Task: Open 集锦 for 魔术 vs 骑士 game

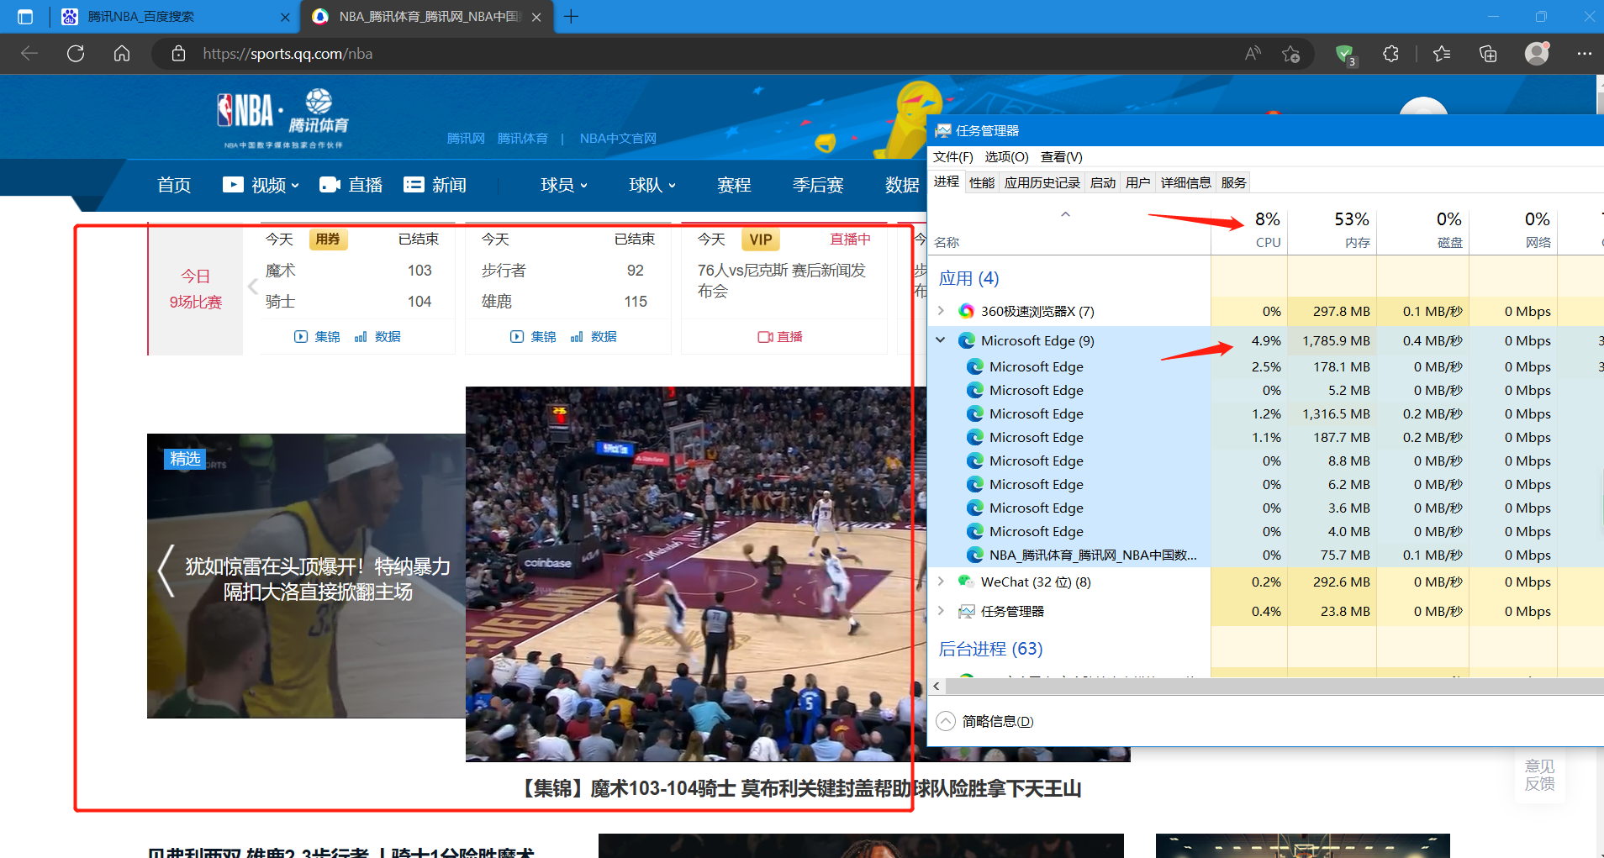Action: (x=317, y=336)
